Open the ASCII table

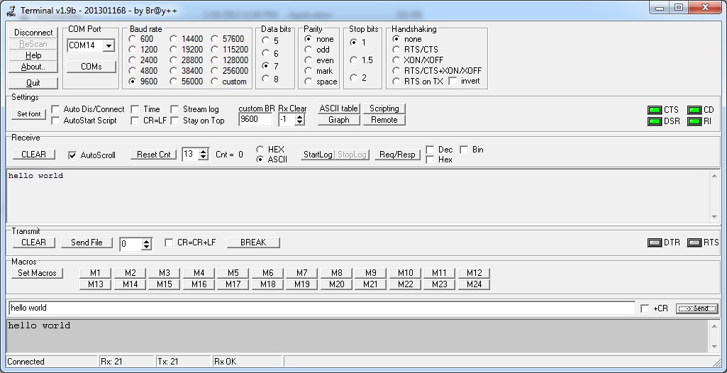point(339,108)
